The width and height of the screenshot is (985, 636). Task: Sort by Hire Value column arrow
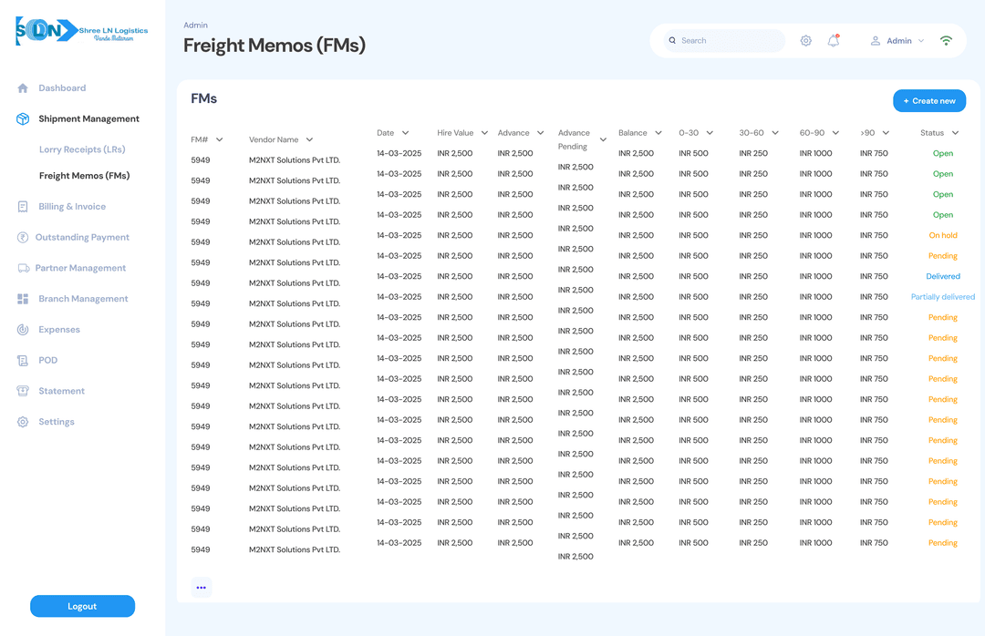[484, 133]
